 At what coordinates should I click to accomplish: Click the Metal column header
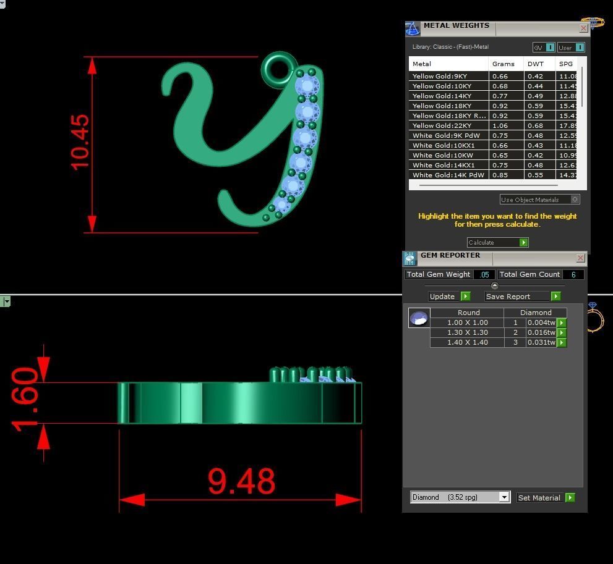448,64
